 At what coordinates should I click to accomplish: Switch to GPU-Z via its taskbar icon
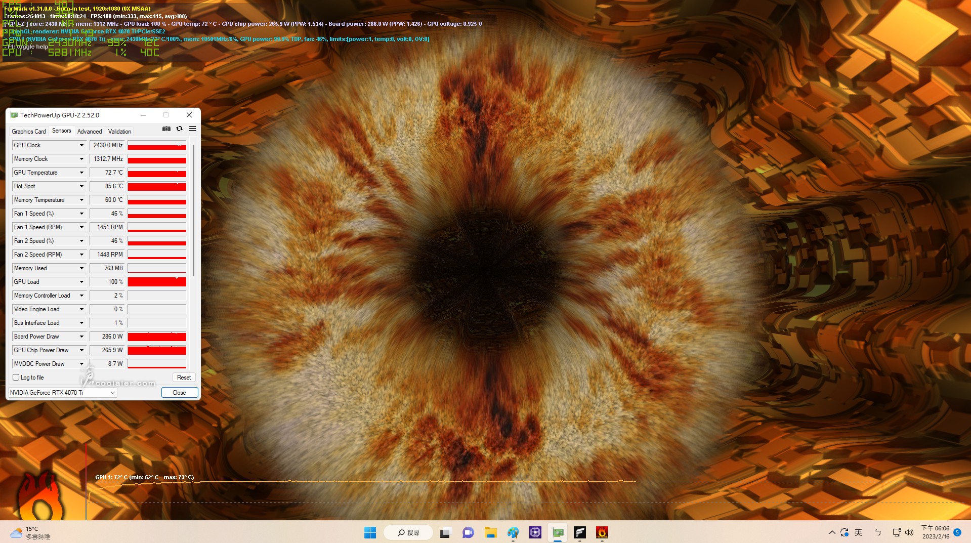tap(558, 532)
